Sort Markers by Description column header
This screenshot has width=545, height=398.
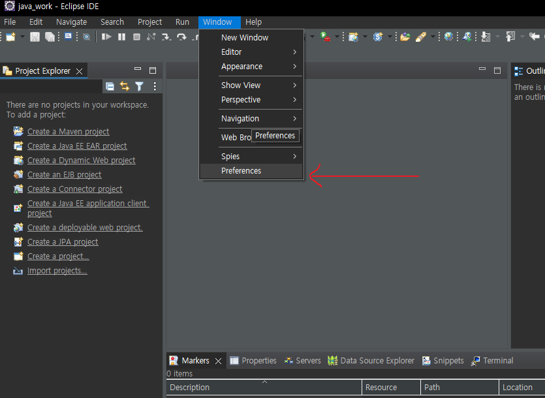264,387
